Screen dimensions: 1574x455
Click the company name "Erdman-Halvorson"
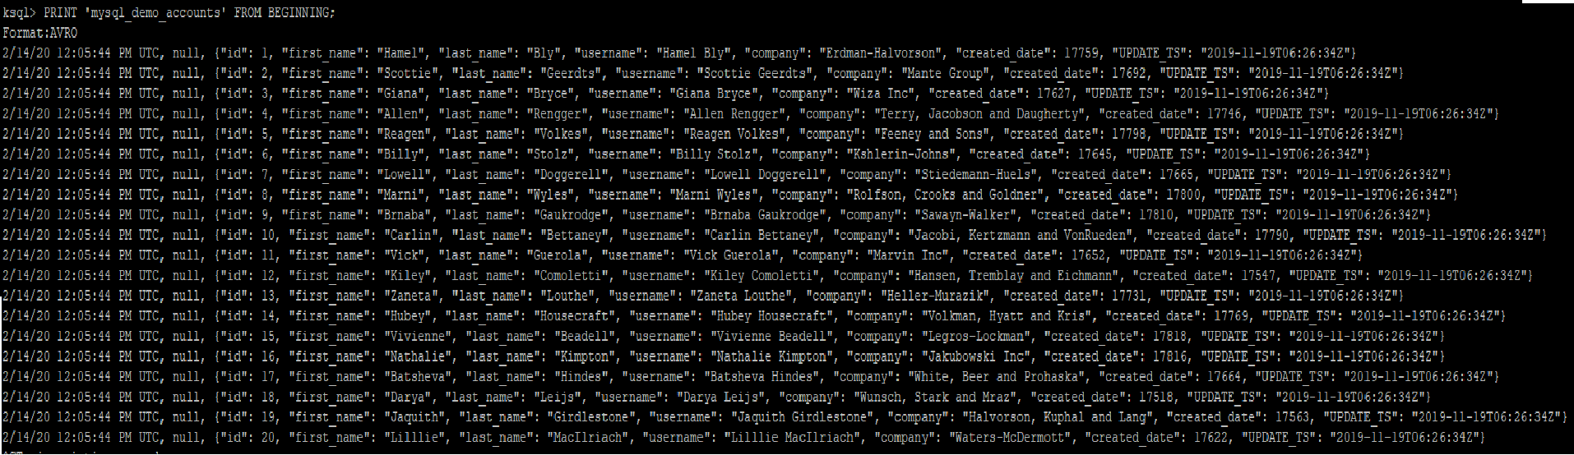click(881, 53)
